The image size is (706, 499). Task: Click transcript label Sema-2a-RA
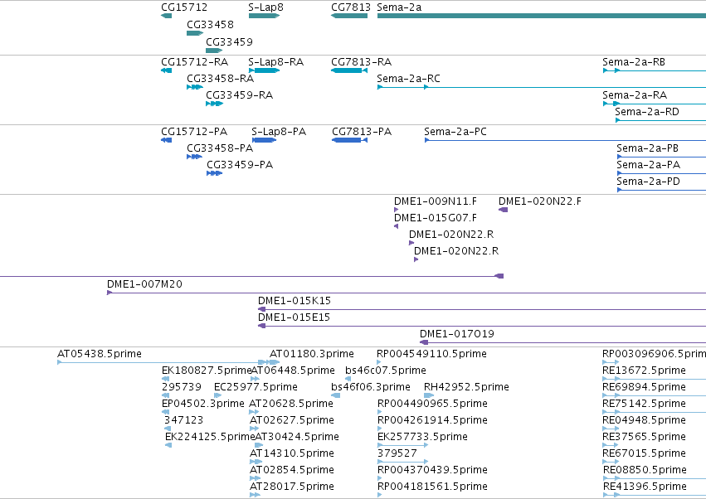coord(635,95)
